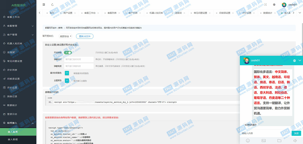Viewport: 303px width, 144px height.
Task: Select the 接入配置 submenu item
Action: point(18,132)
